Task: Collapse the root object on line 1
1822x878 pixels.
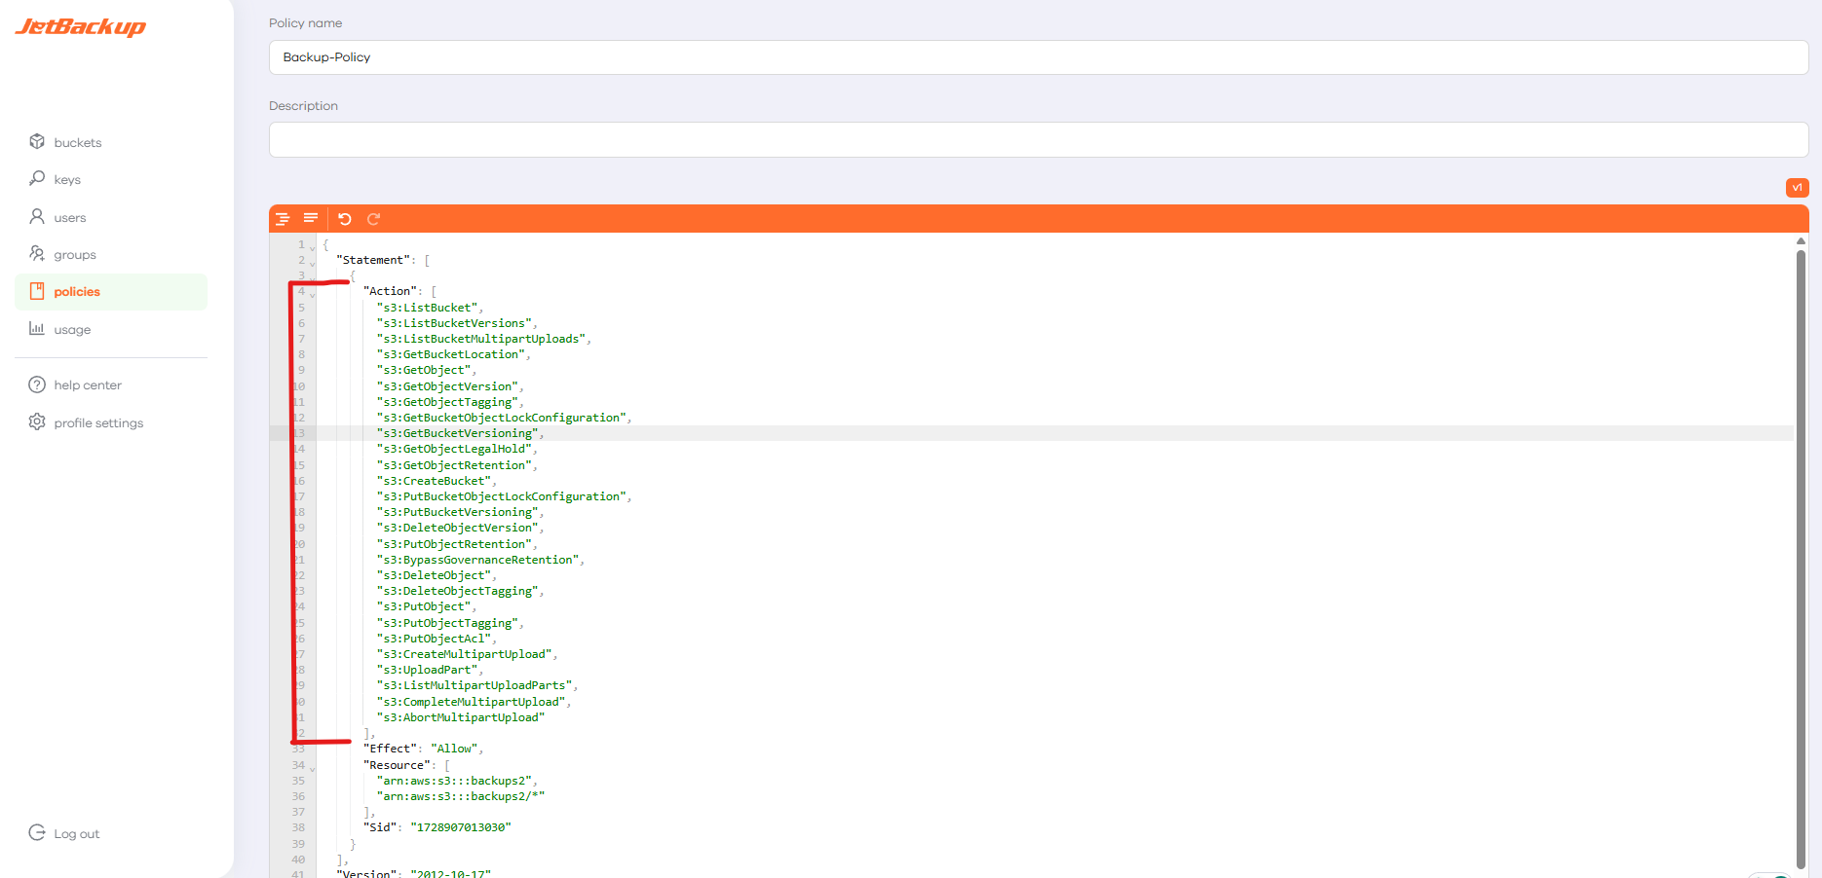Action: (x=313, y=247)
